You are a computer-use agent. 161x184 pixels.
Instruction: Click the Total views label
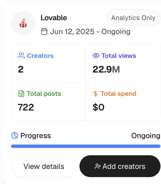(119, 56)
